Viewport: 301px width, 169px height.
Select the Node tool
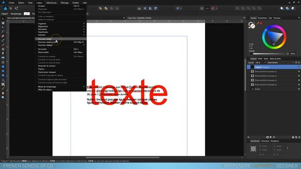(x=3, y=27)
